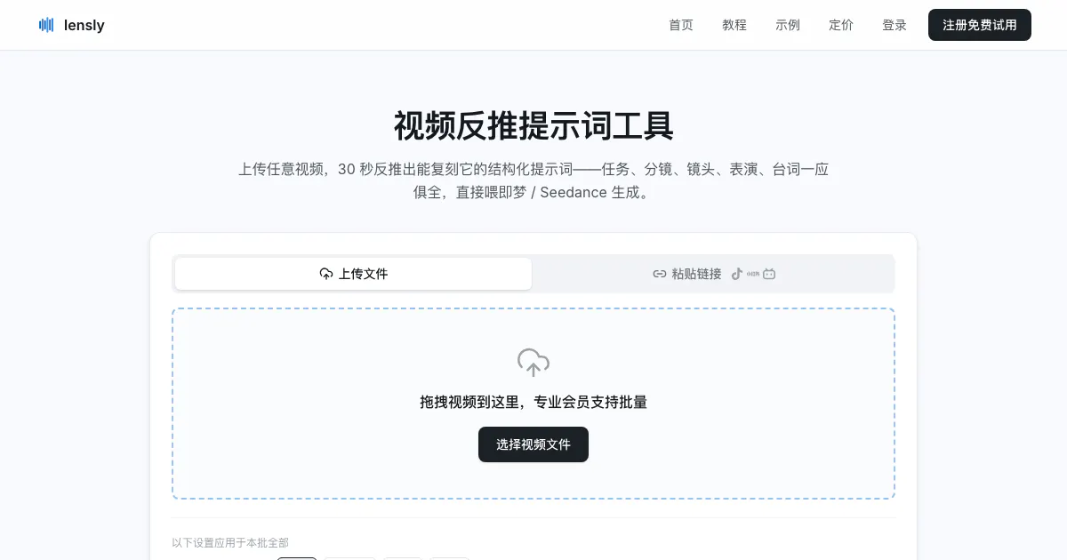Click the 注册免费试用 button
Image resolution: width=1067 pixels, height=560 pixels.
pos(980,25)
